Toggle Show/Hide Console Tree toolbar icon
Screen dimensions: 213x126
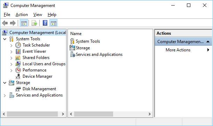[24, 23]
